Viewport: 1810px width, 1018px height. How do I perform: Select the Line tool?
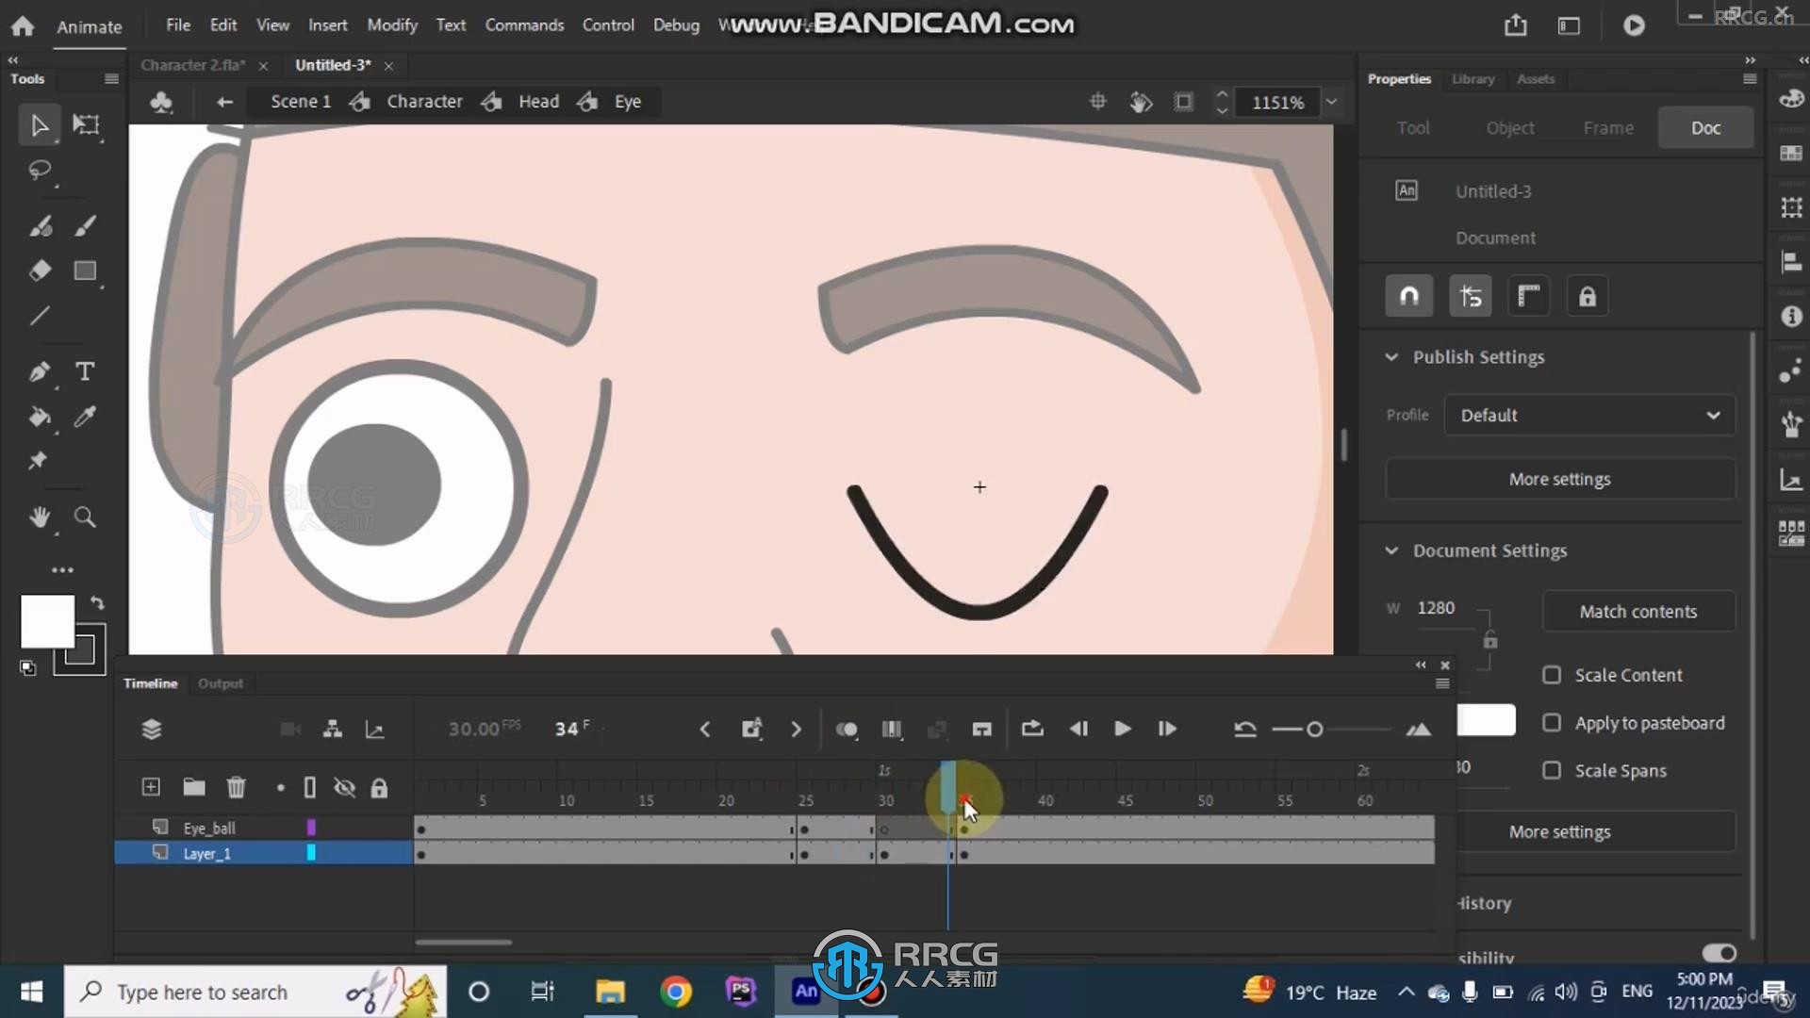40,316
